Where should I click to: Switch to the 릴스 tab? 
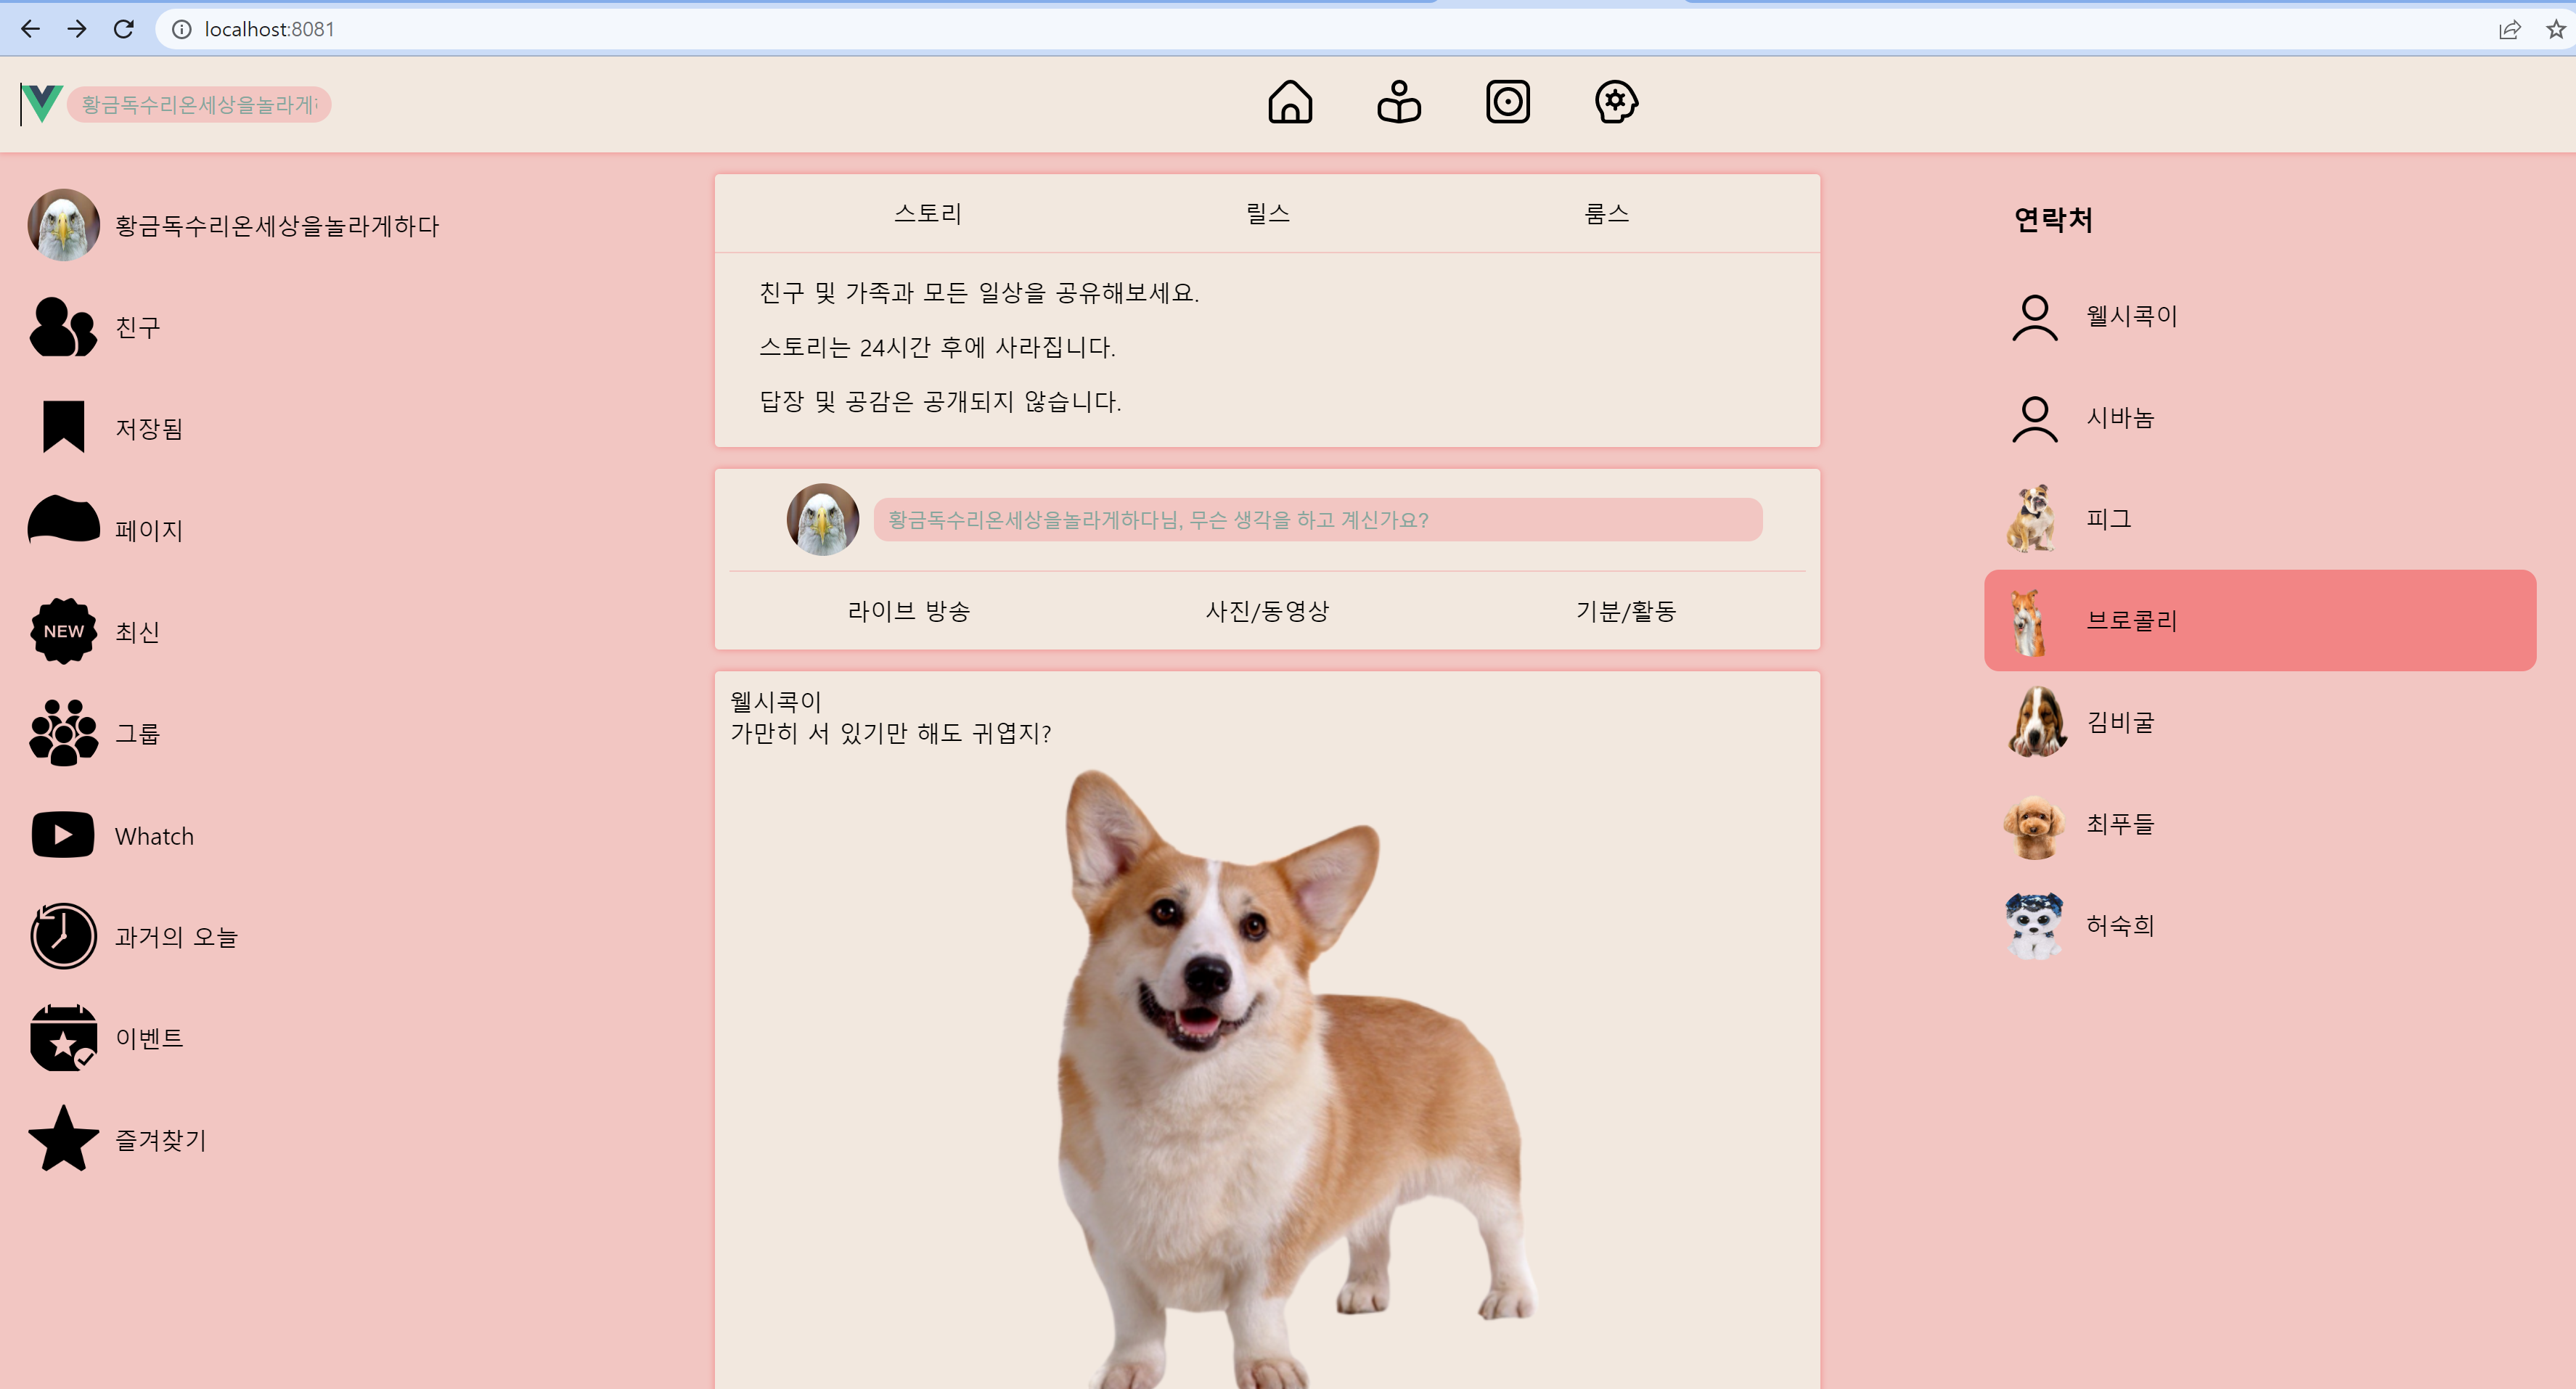(1267, 213)
